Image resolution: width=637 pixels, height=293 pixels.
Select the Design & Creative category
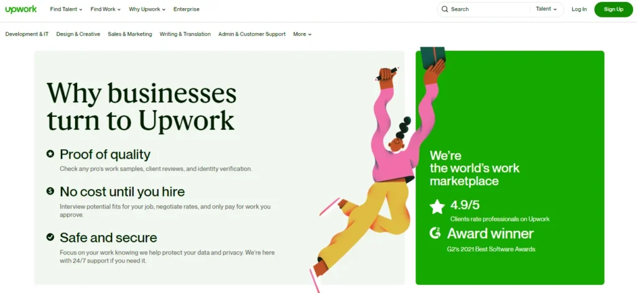78,34
